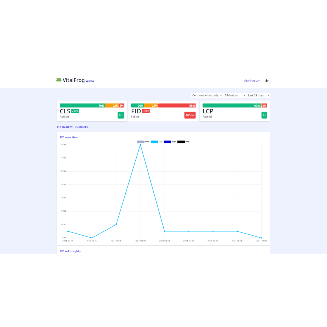Toggle the 99th percentile legend series
Image resolution: width=327 pixels, height=327 pixels.
[x=183, y=142]
